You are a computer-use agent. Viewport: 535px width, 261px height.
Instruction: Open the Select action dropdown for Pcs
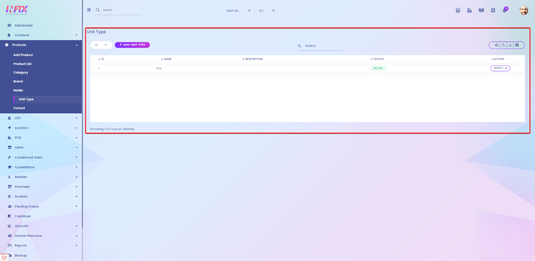point(500,68)
